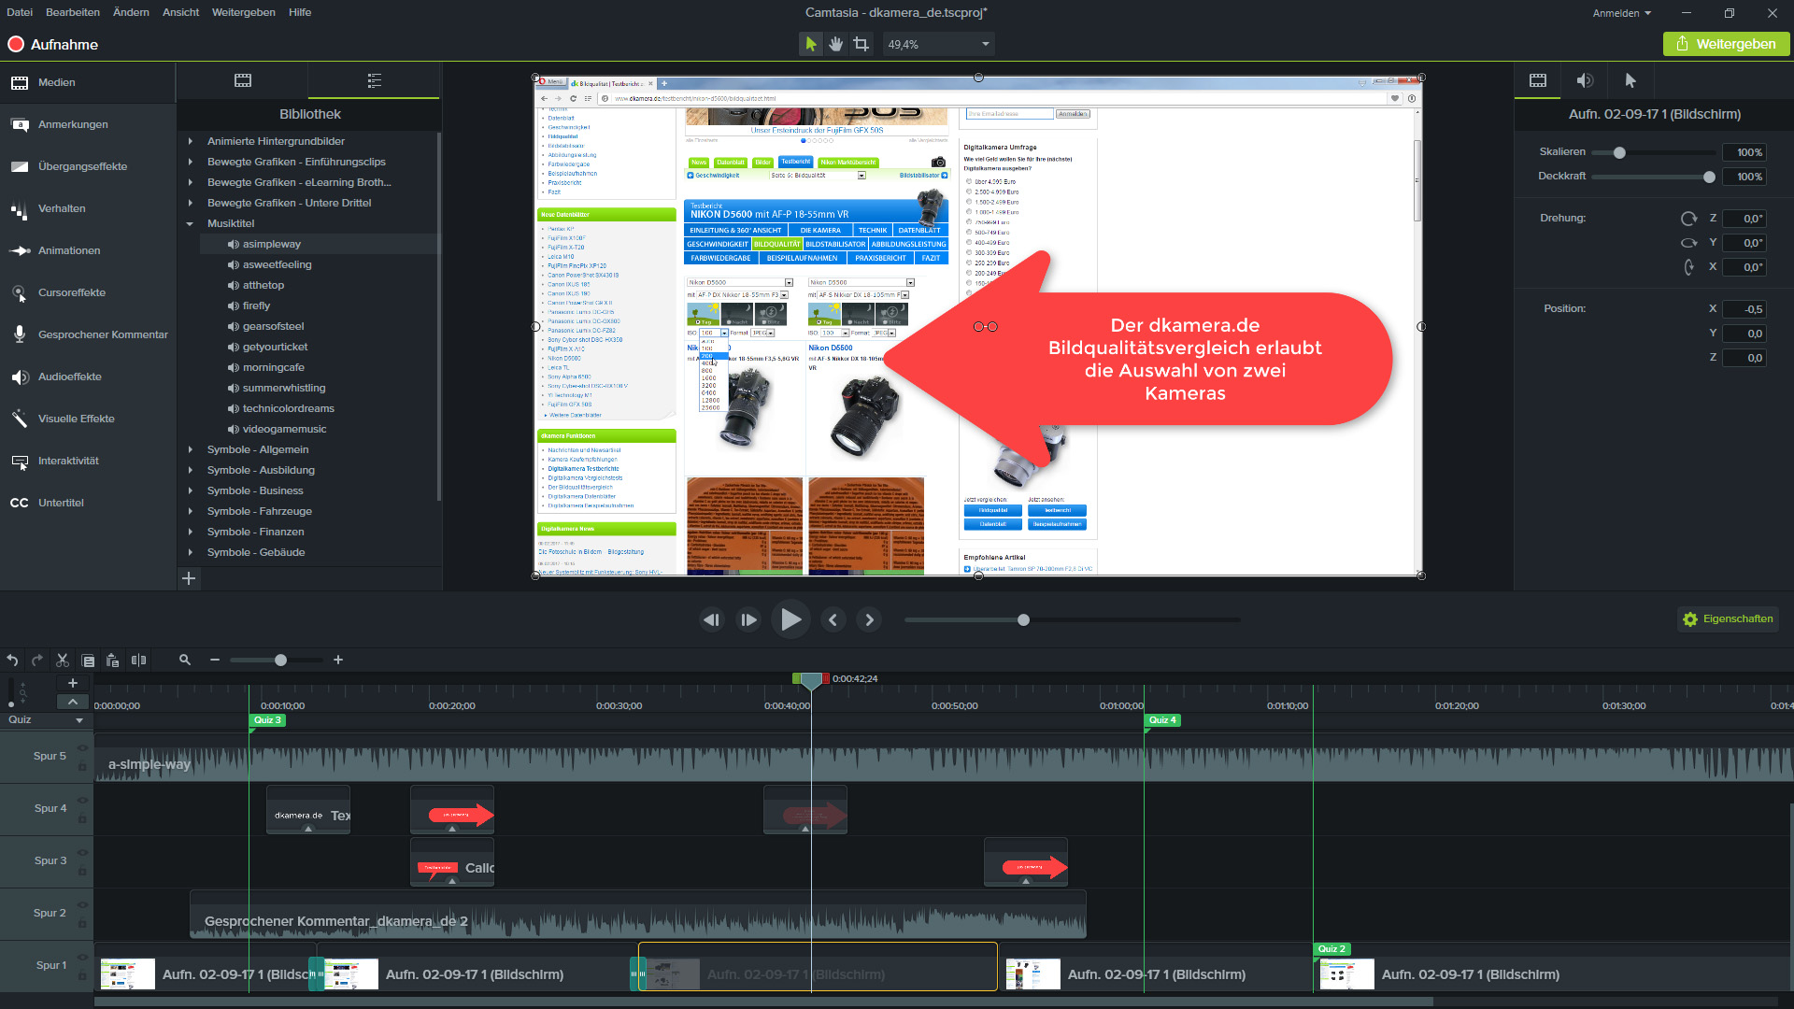Open the Anmelden account dropdown

click(x=1622, y=13)
